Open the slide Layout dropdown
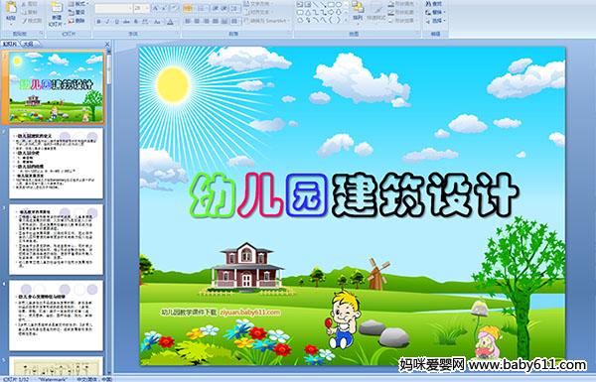596x382 pixels. tap(78, 4)
